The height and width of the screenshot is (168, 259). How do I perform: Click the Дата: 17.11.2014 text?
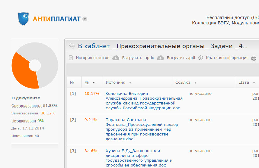[x=28, y=128]
